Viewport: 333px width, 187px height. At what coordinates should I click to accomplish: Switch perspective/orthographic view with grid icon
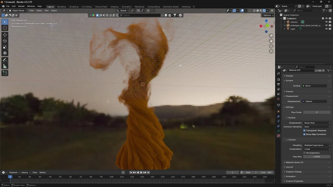pos(271,51)
